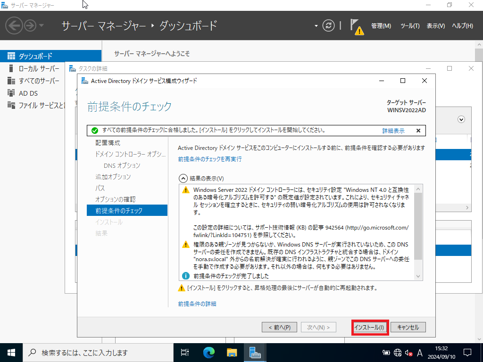The height and width of the screenshot is (362, 483).
Task: Click warning icon for Windows NT 4.0 message
Action: point(186,189)
